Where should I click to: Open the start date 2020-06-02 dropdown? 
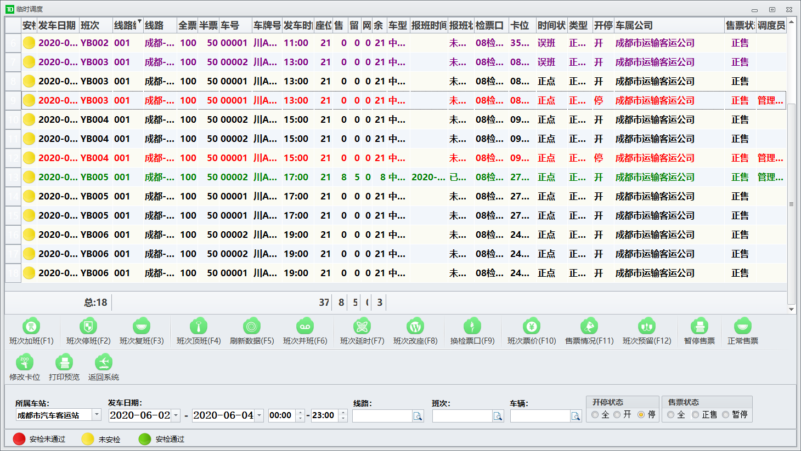click(x=176, y=415)
